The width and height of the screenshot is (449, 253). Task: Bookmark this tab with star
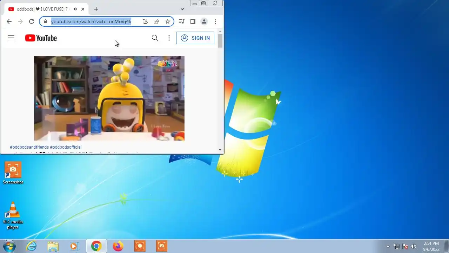pos(168,21)
